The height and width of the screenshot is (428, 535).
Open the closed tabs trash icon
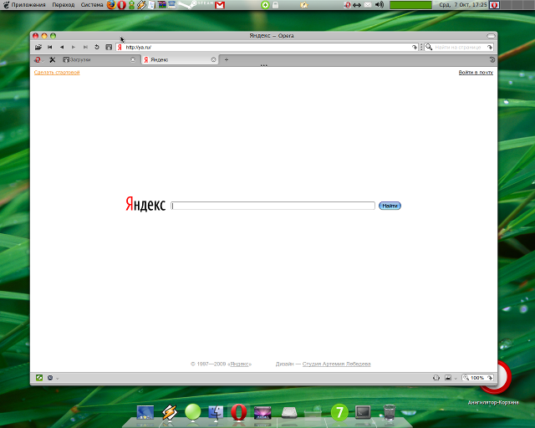click(x=492, y=59)
